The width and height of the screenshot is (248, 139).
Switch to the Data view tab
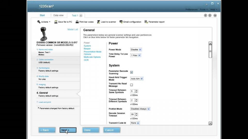coord(58,15)
